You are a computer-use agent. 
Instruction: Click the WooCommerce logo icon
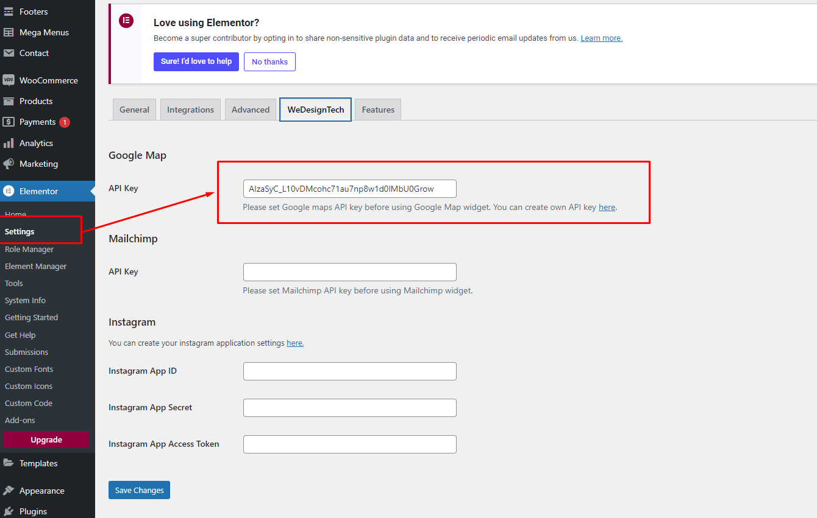pos(9,80)
